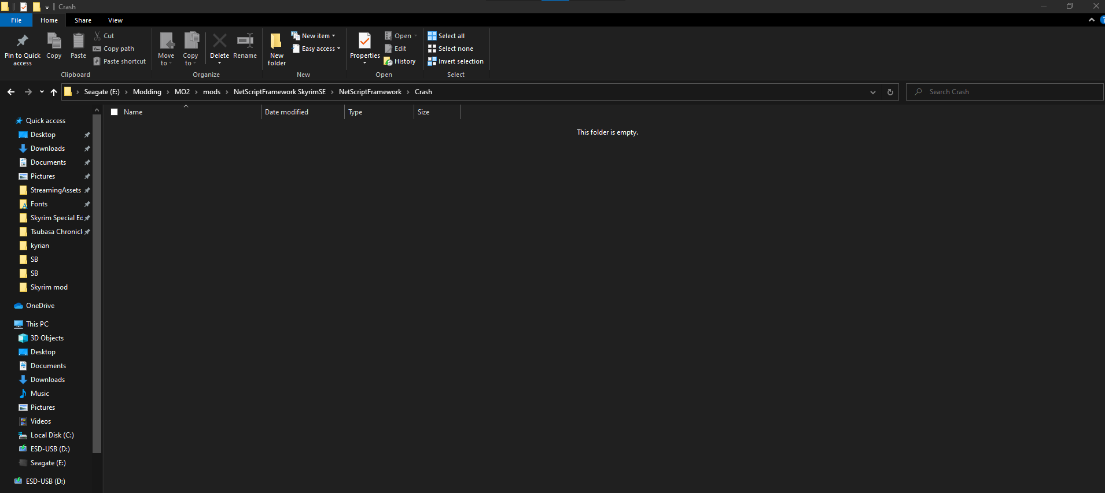The image size is (1105, 493).
Task: Click the Open ribbon button
Action: [400, 36]
